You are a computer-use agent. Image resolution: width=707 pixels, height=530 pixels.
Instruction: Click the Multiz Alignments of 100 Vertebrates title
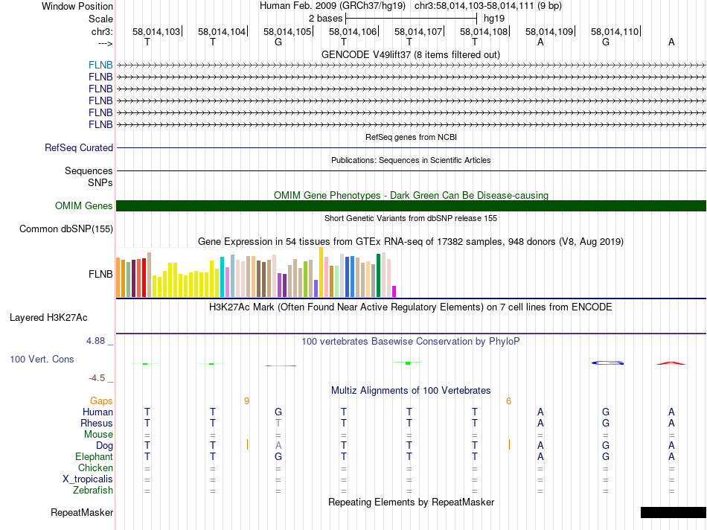tap(411, 391)
